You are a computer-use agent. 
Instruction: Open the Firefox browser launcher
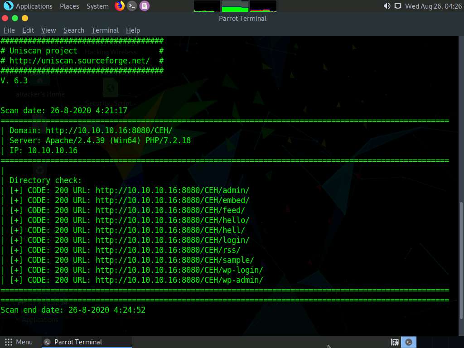[120, 6]
